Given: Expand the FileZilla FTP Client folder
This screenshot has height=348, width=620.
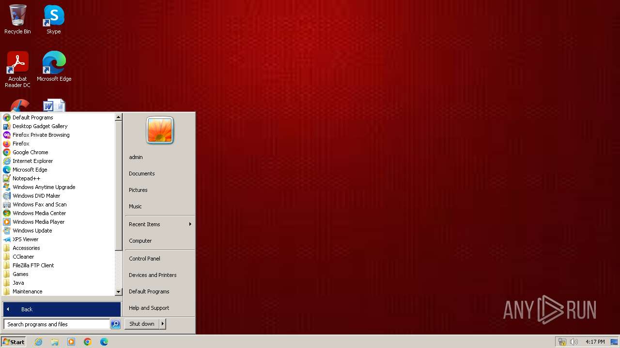Looking at the screenshot, I should tap(33, 265).
